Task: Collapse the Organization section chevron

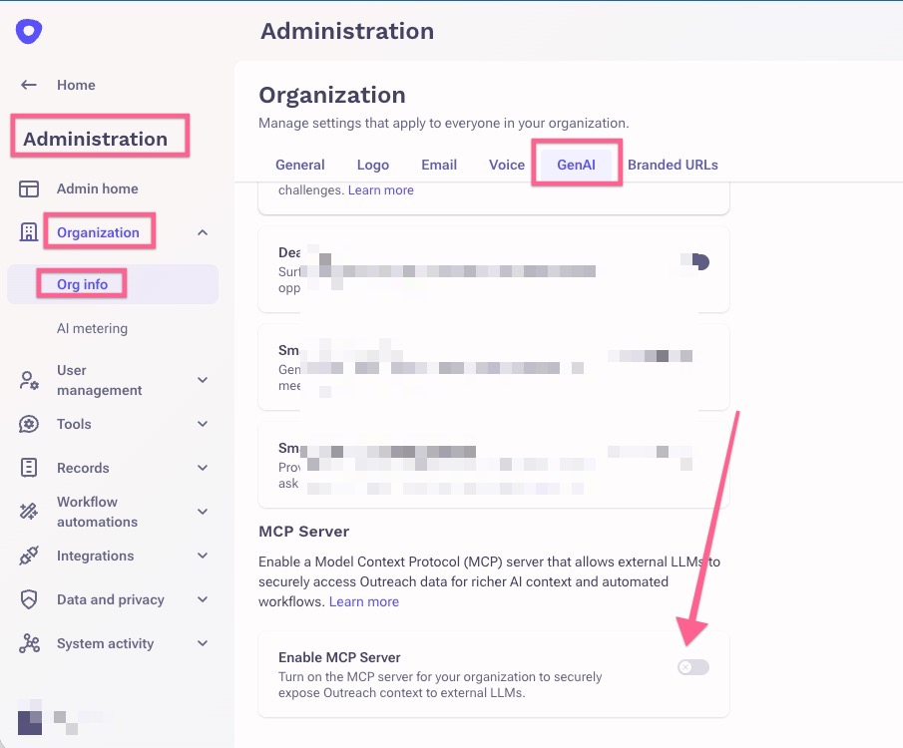Action: click(x=203, y=232)
